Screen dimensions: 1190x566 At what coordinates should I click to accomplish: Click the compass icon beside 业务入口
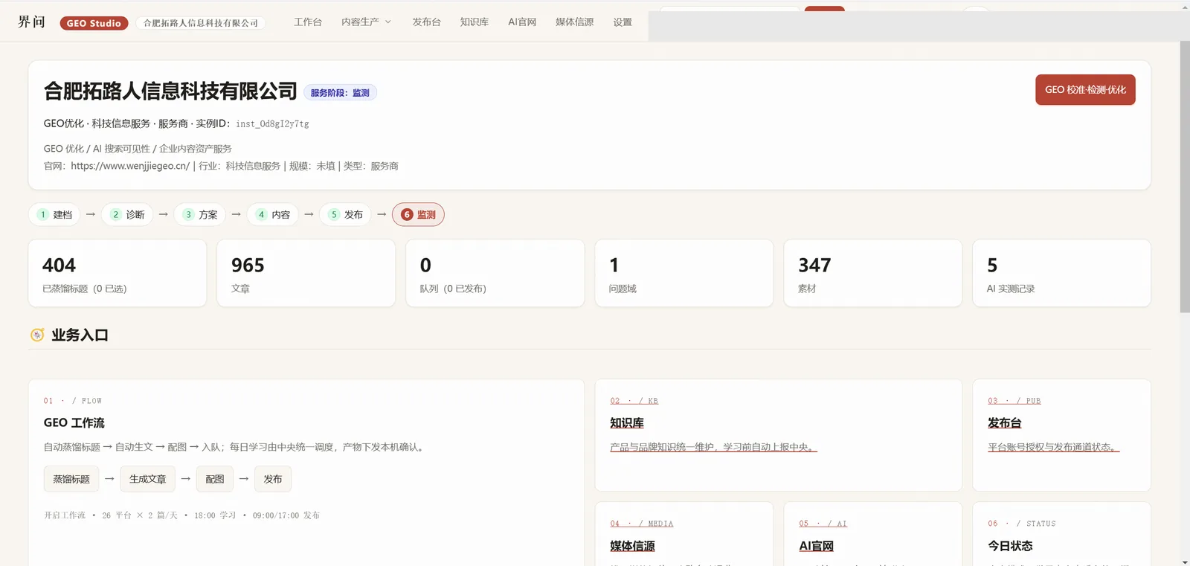click(37, 335)
